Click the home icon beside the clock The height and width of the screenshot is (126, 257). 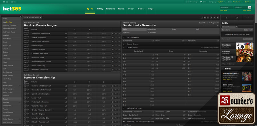(4, 2)
